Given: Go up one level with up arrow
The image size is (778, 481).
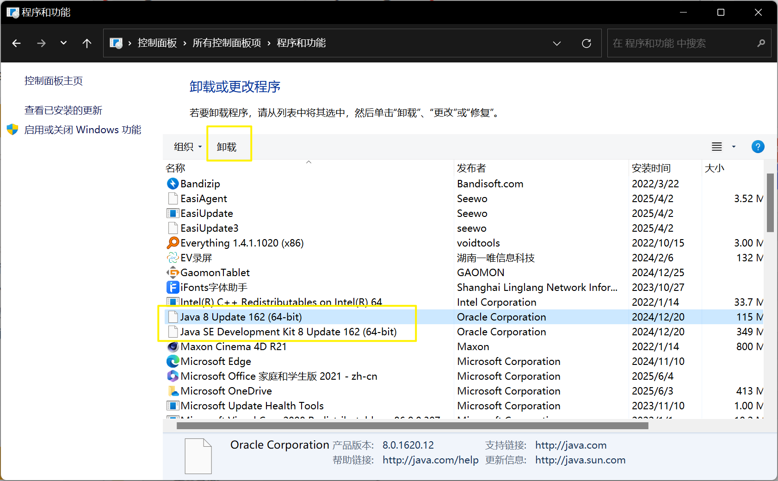Looking at the screenshot, I should [x=86, y=43].
